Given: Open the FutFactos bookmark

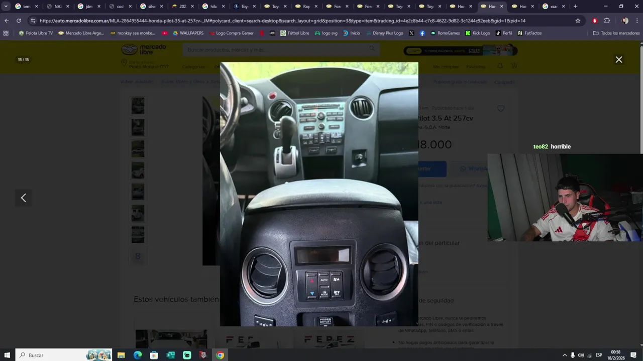Looking at the screenshot, I should [529, 33].
